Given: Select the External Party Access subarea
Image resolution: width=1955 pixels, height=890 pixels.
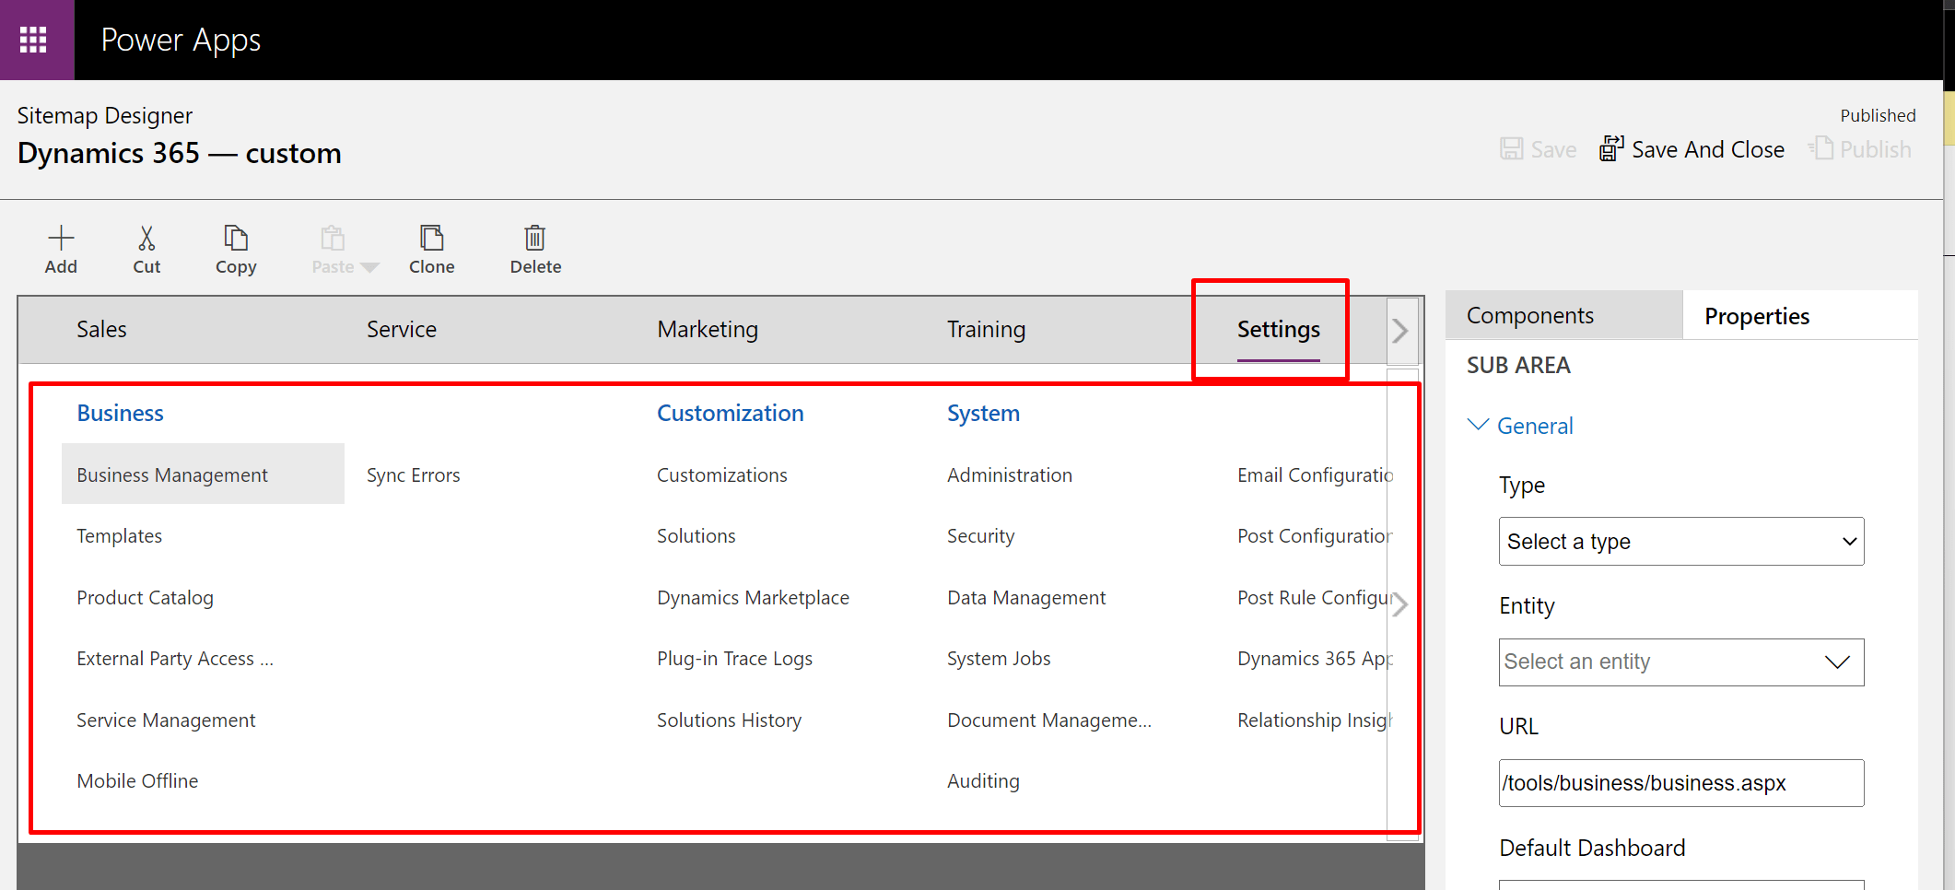Looking at the screenshot, I should (175, 659).
